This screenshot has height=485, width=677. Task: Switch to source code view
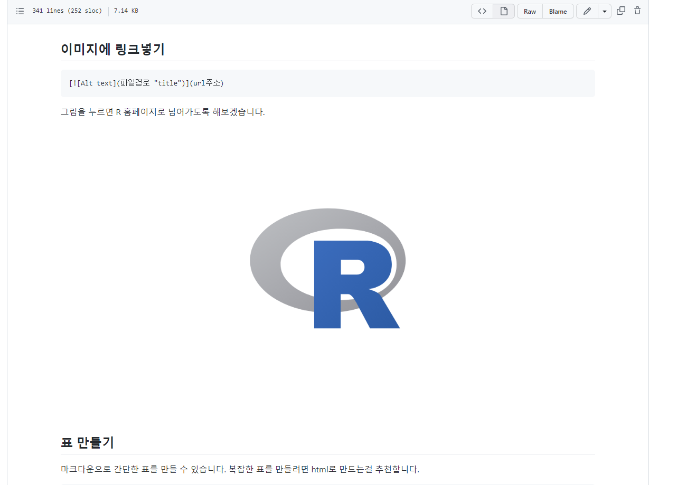click(481, 11)
